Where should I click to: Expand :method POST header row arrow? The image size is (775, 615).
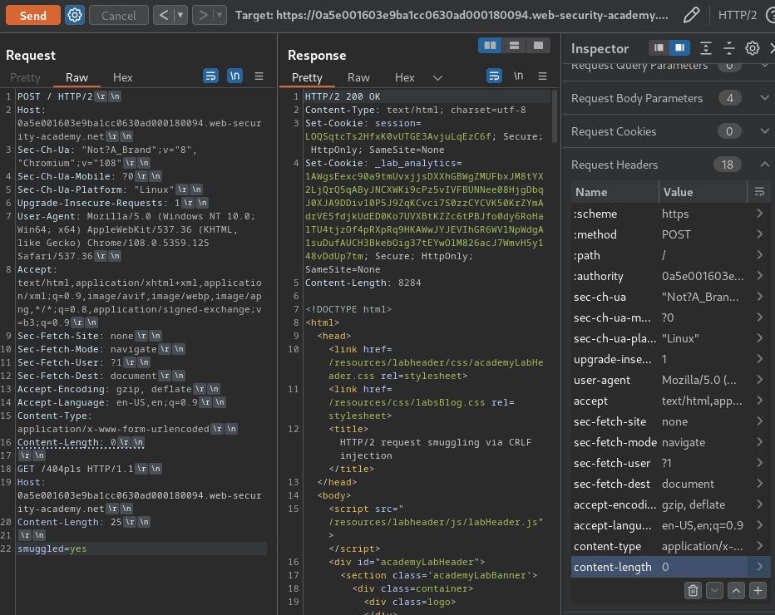(760, 234)
